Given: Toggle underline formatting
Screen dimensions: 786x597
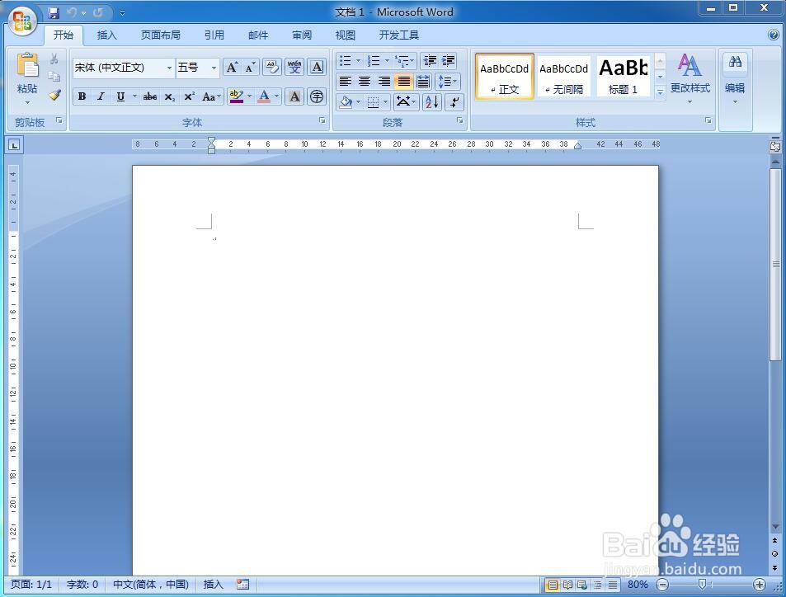Looking at the screenshot, I should coord(120,96).
